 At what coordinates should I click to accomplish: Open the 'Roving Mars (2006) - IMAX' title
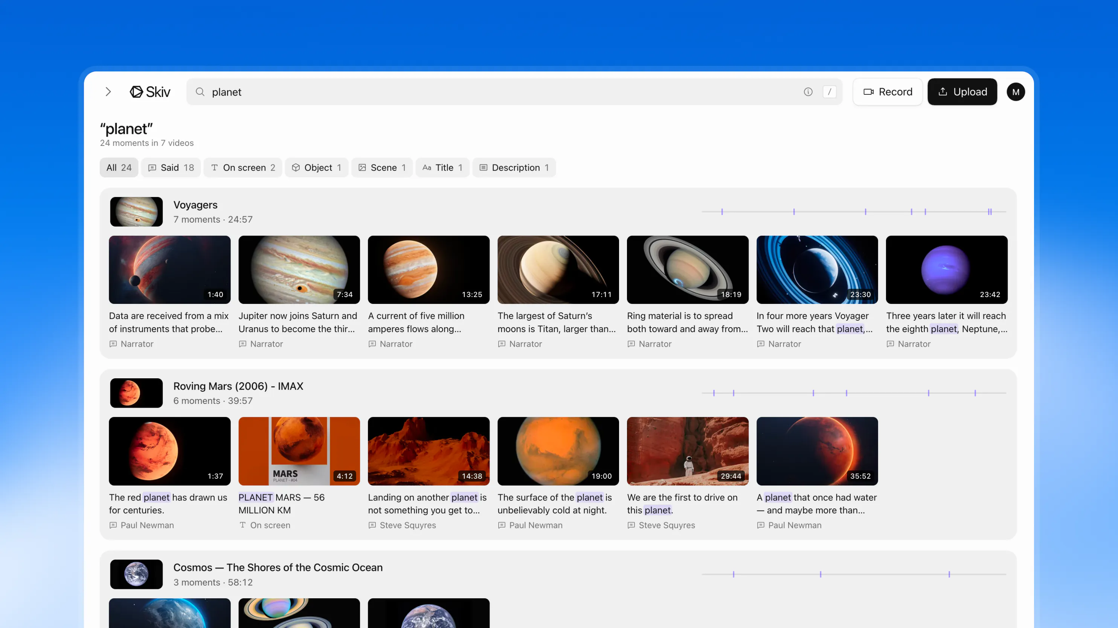pos(238,386)
